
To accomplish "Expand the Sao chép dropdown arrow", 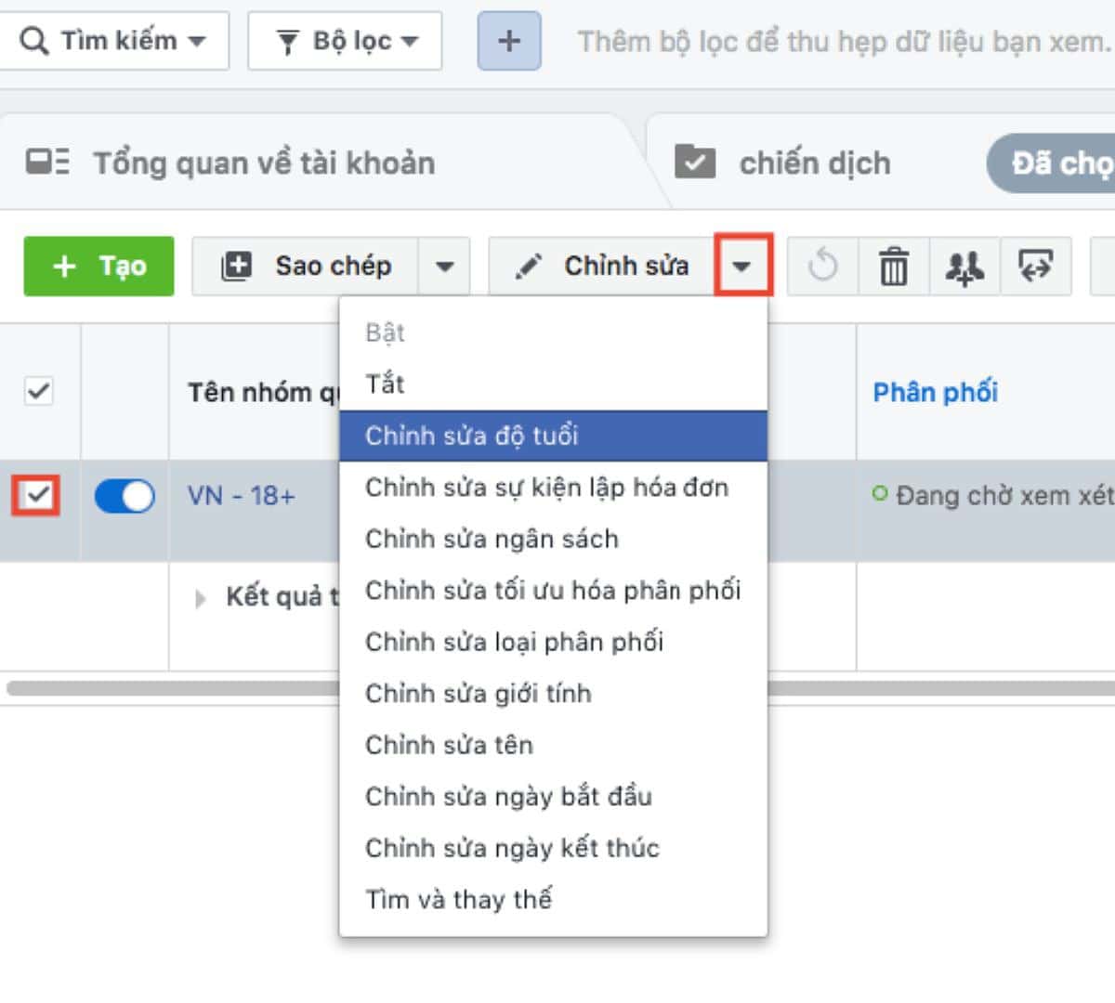I will [x=444, y=267].
